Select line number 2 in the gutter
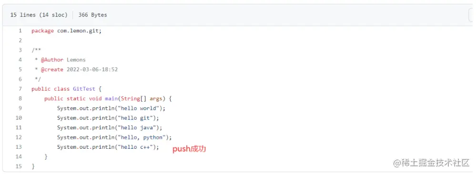This screenshot has height=174, width=476. click(20, 41)
